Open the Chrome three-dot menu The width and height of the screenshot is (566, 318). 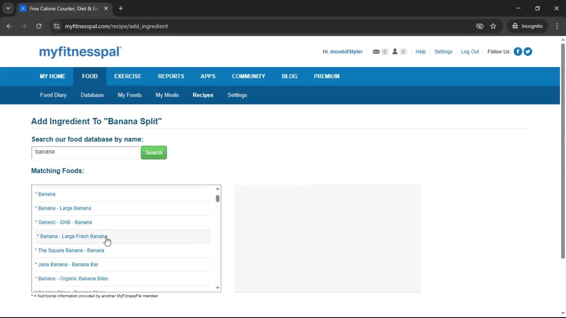[x=557, y=26]
